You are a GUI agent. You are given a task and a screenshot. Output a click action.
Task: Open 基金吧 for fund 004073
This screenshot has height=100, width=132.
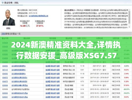(53, 81)
